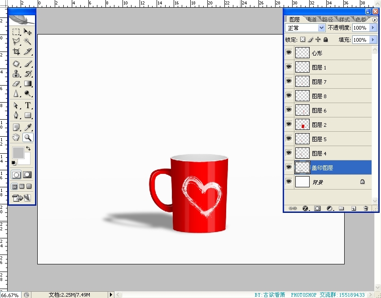Image resolution: width=381 pixels, height=298 pixels.
Task: Expand the 填充 fill slider arrow
Action: pyautogui.click(x=372, y=40)
